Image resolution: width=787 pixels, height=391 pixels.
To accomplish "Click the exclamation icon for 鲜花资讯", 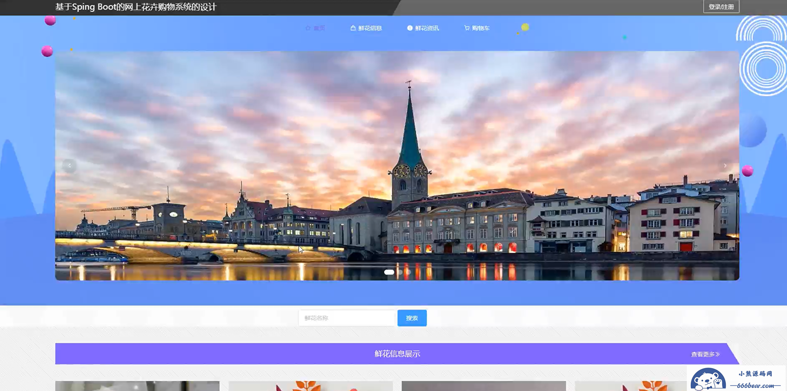I will tap(410, 28).
